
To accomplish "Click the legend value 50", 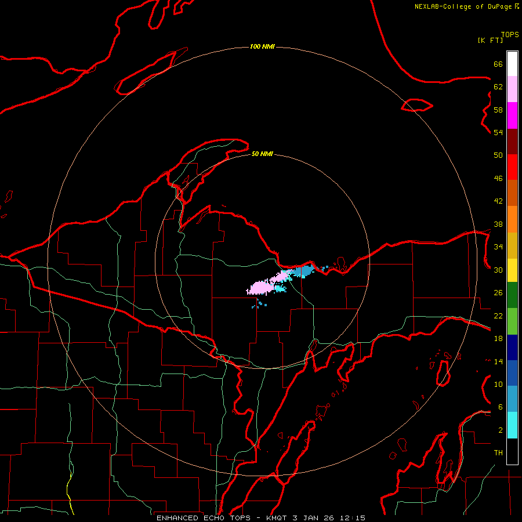I will (x=498, y=155).
